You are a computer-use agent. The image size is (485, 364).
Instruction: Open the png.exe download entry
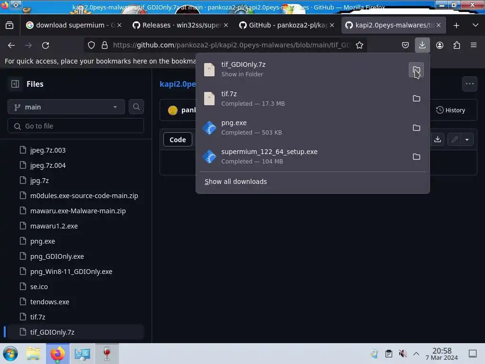pyautogui.click(x=303, y=127)
